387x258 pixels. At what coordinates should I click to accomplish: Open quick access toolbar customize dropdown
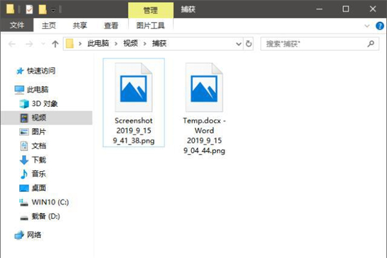click(x=54, y=10)
